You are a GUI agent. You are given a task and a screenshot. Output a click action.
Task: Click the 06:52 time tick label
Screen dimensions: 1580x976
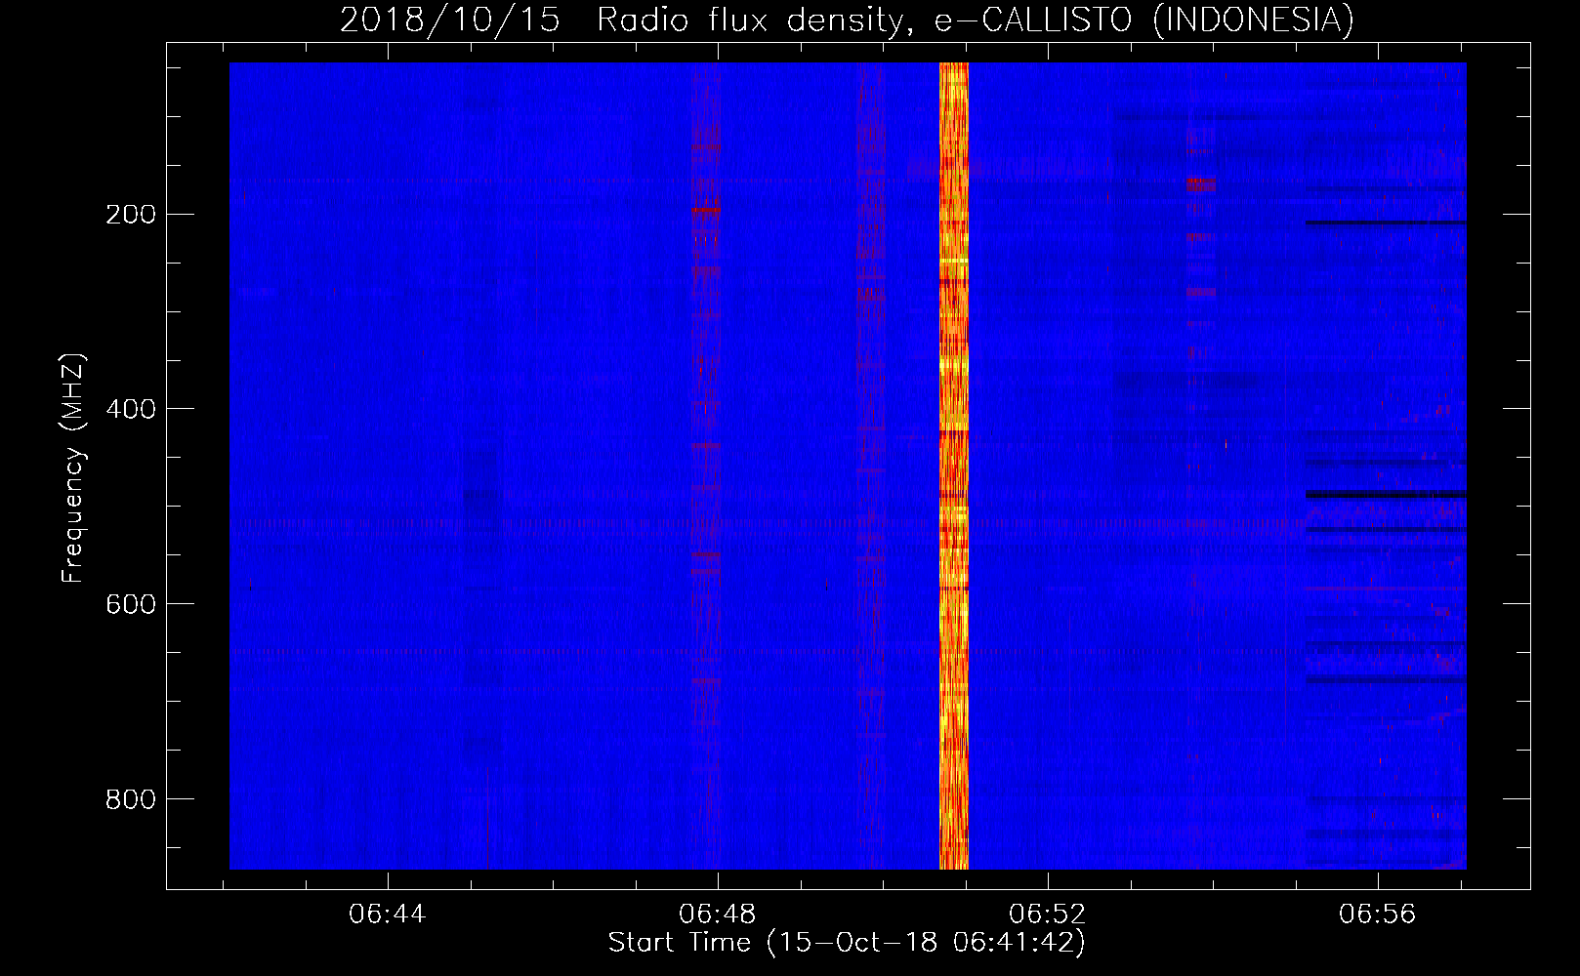(1048, 915)
